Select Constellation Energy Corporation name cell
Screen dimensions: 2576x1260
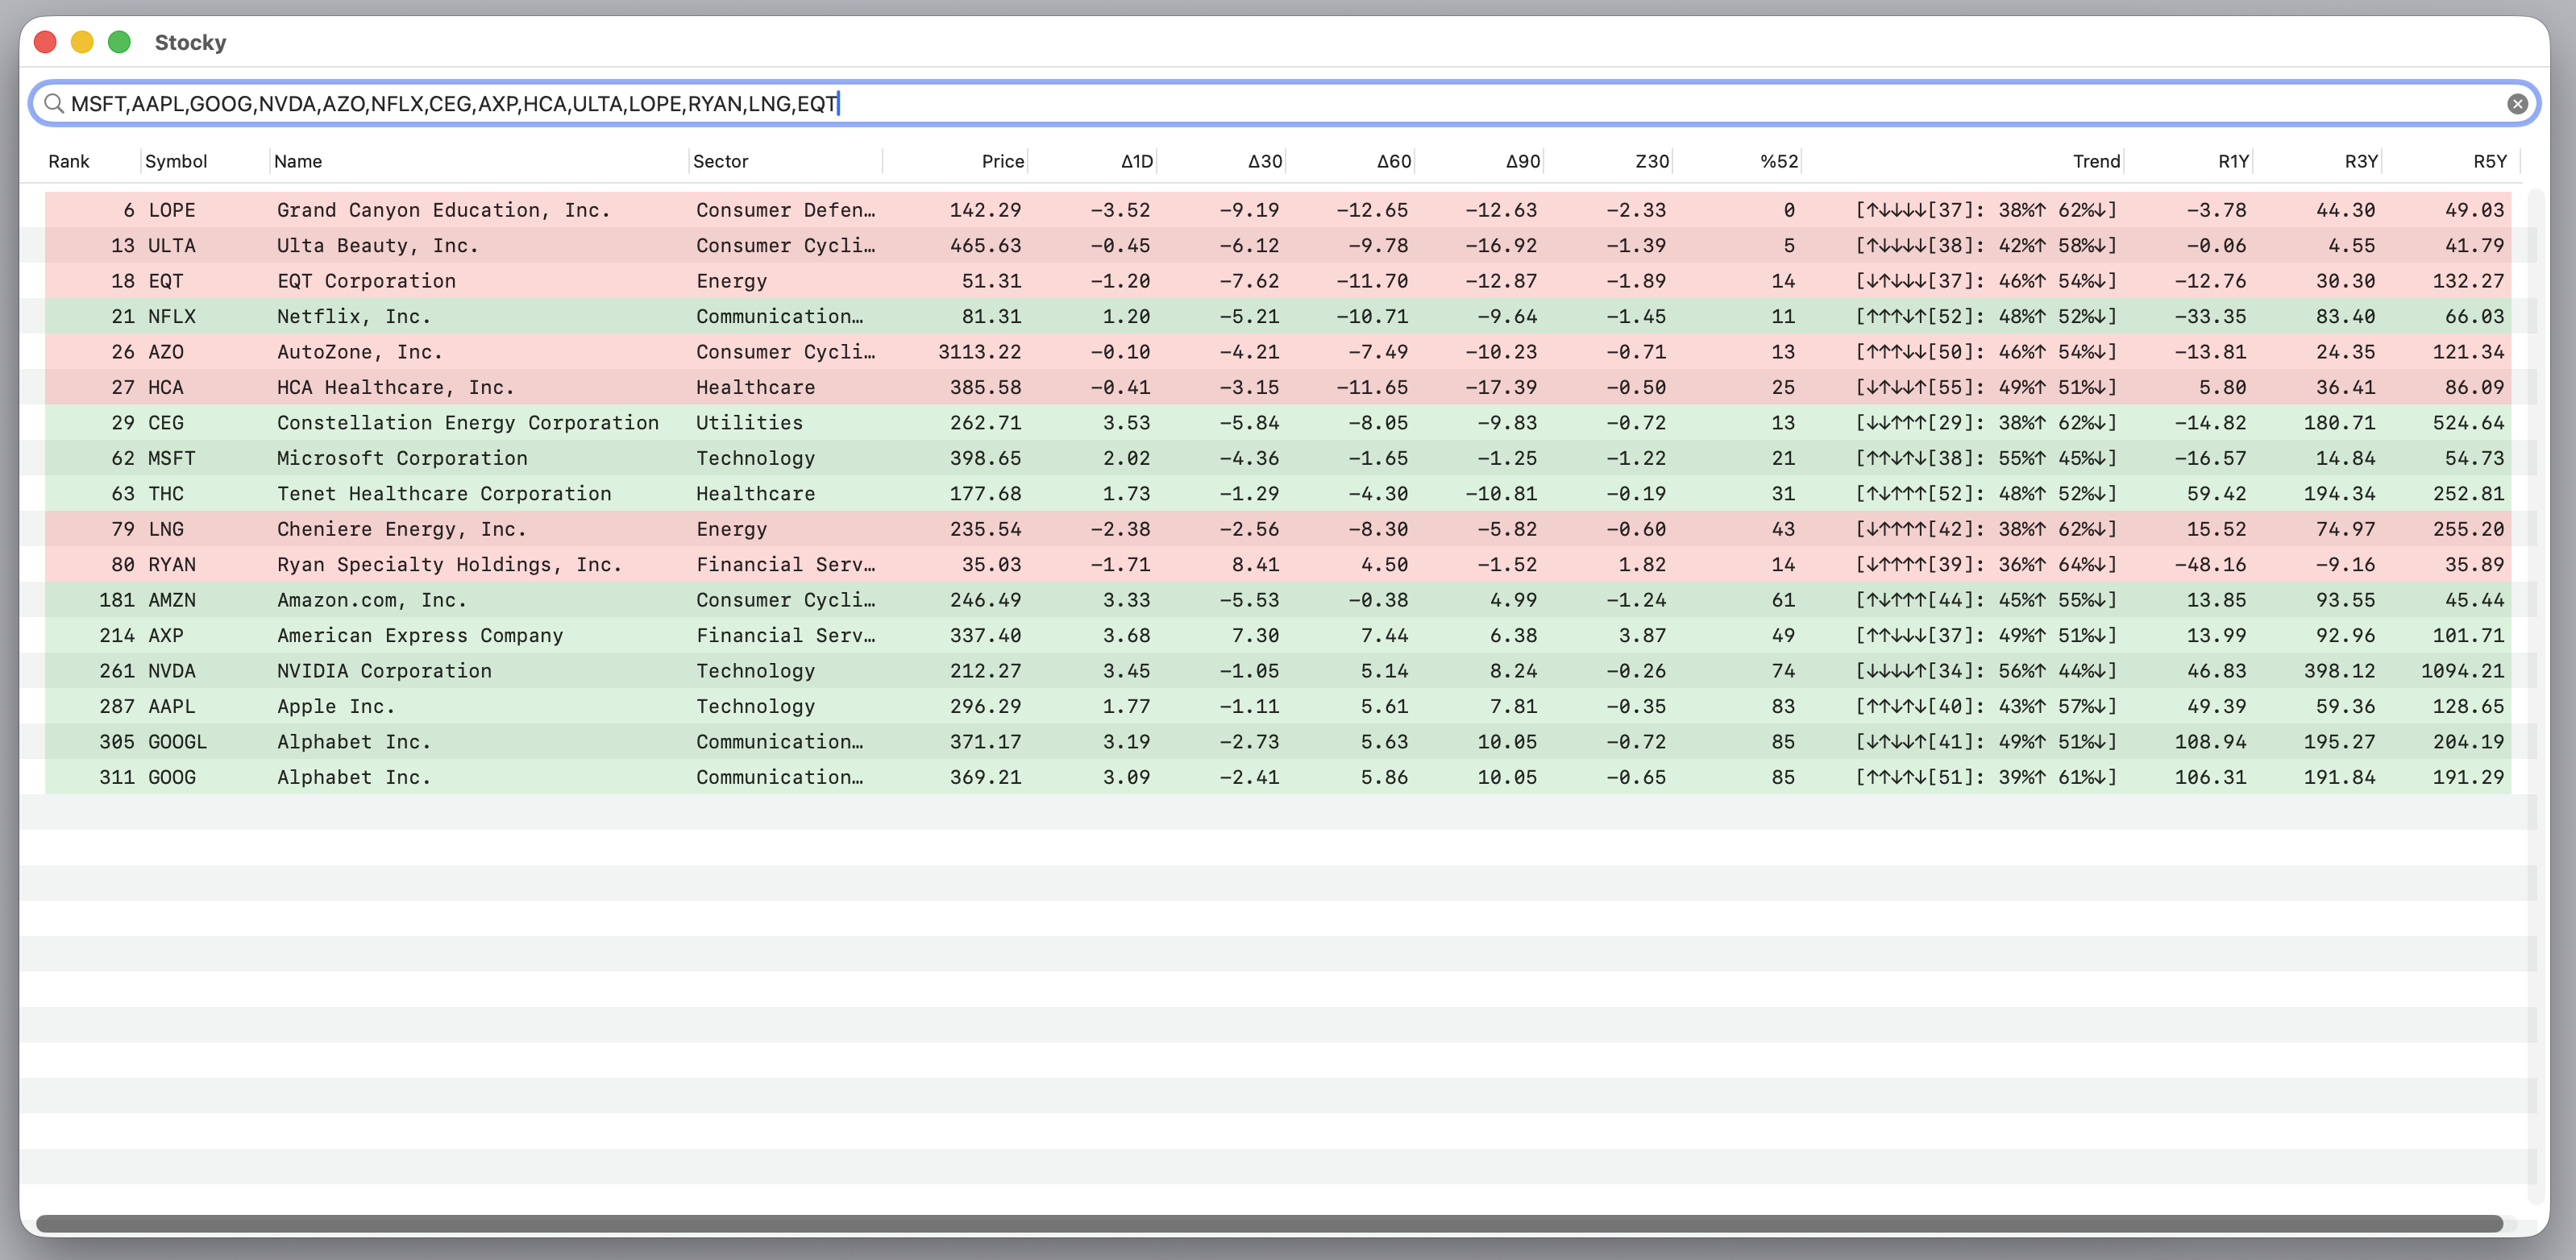coord(468,423)
